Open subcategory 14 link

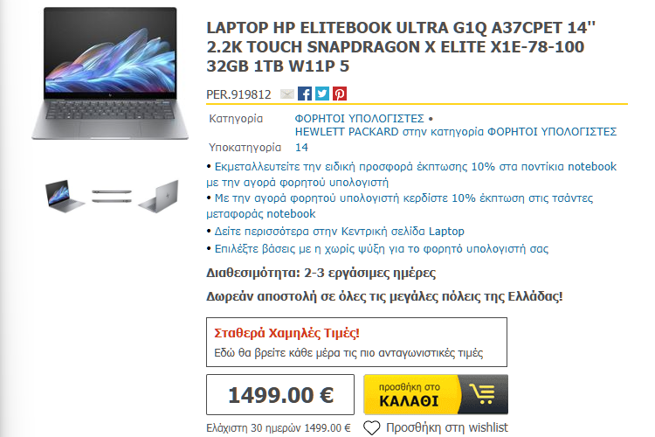point(301,147)
